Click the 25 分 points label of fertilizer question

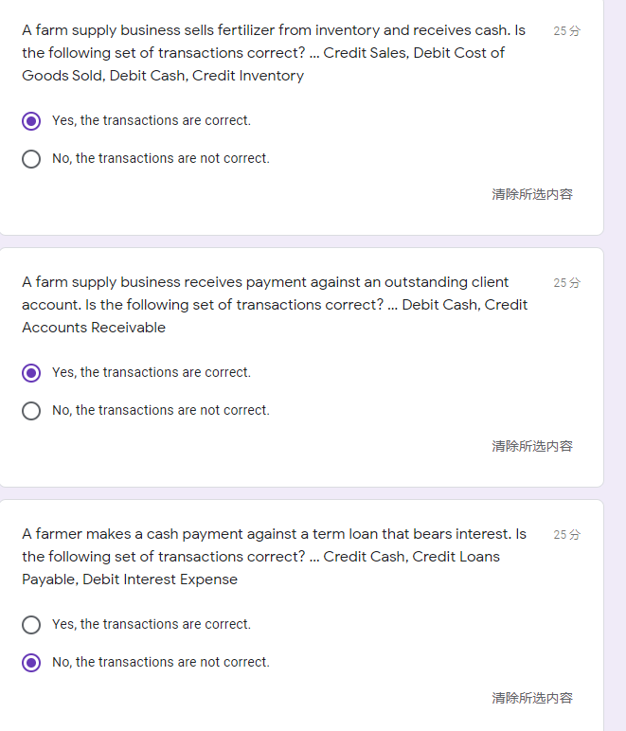567,31
